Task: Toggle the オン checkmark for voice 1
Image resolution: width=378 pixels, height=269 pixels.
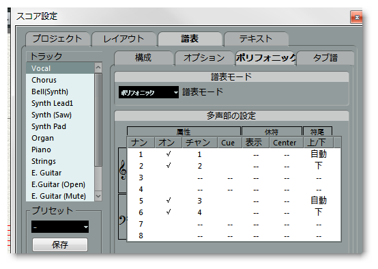Action: pos(169,154)
